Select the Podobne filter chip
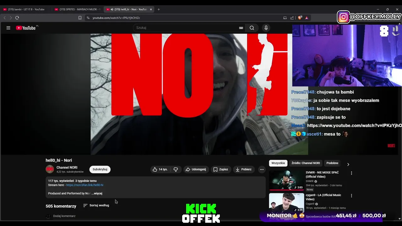The width and height of the screenshot is (402, 226). tap(332, 163)
